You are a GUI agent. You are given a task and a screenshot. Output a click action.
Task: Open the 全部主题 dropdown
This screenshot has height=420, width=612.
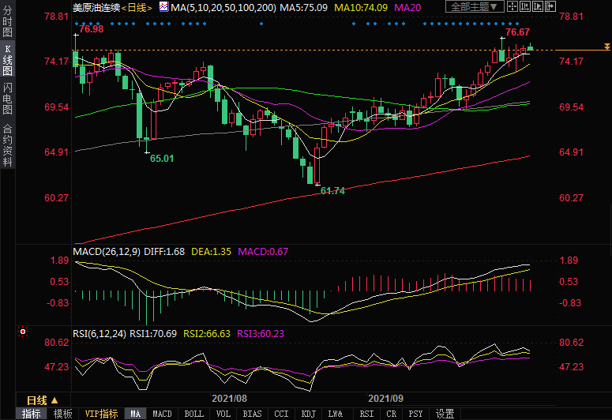[x=473, y=7]
